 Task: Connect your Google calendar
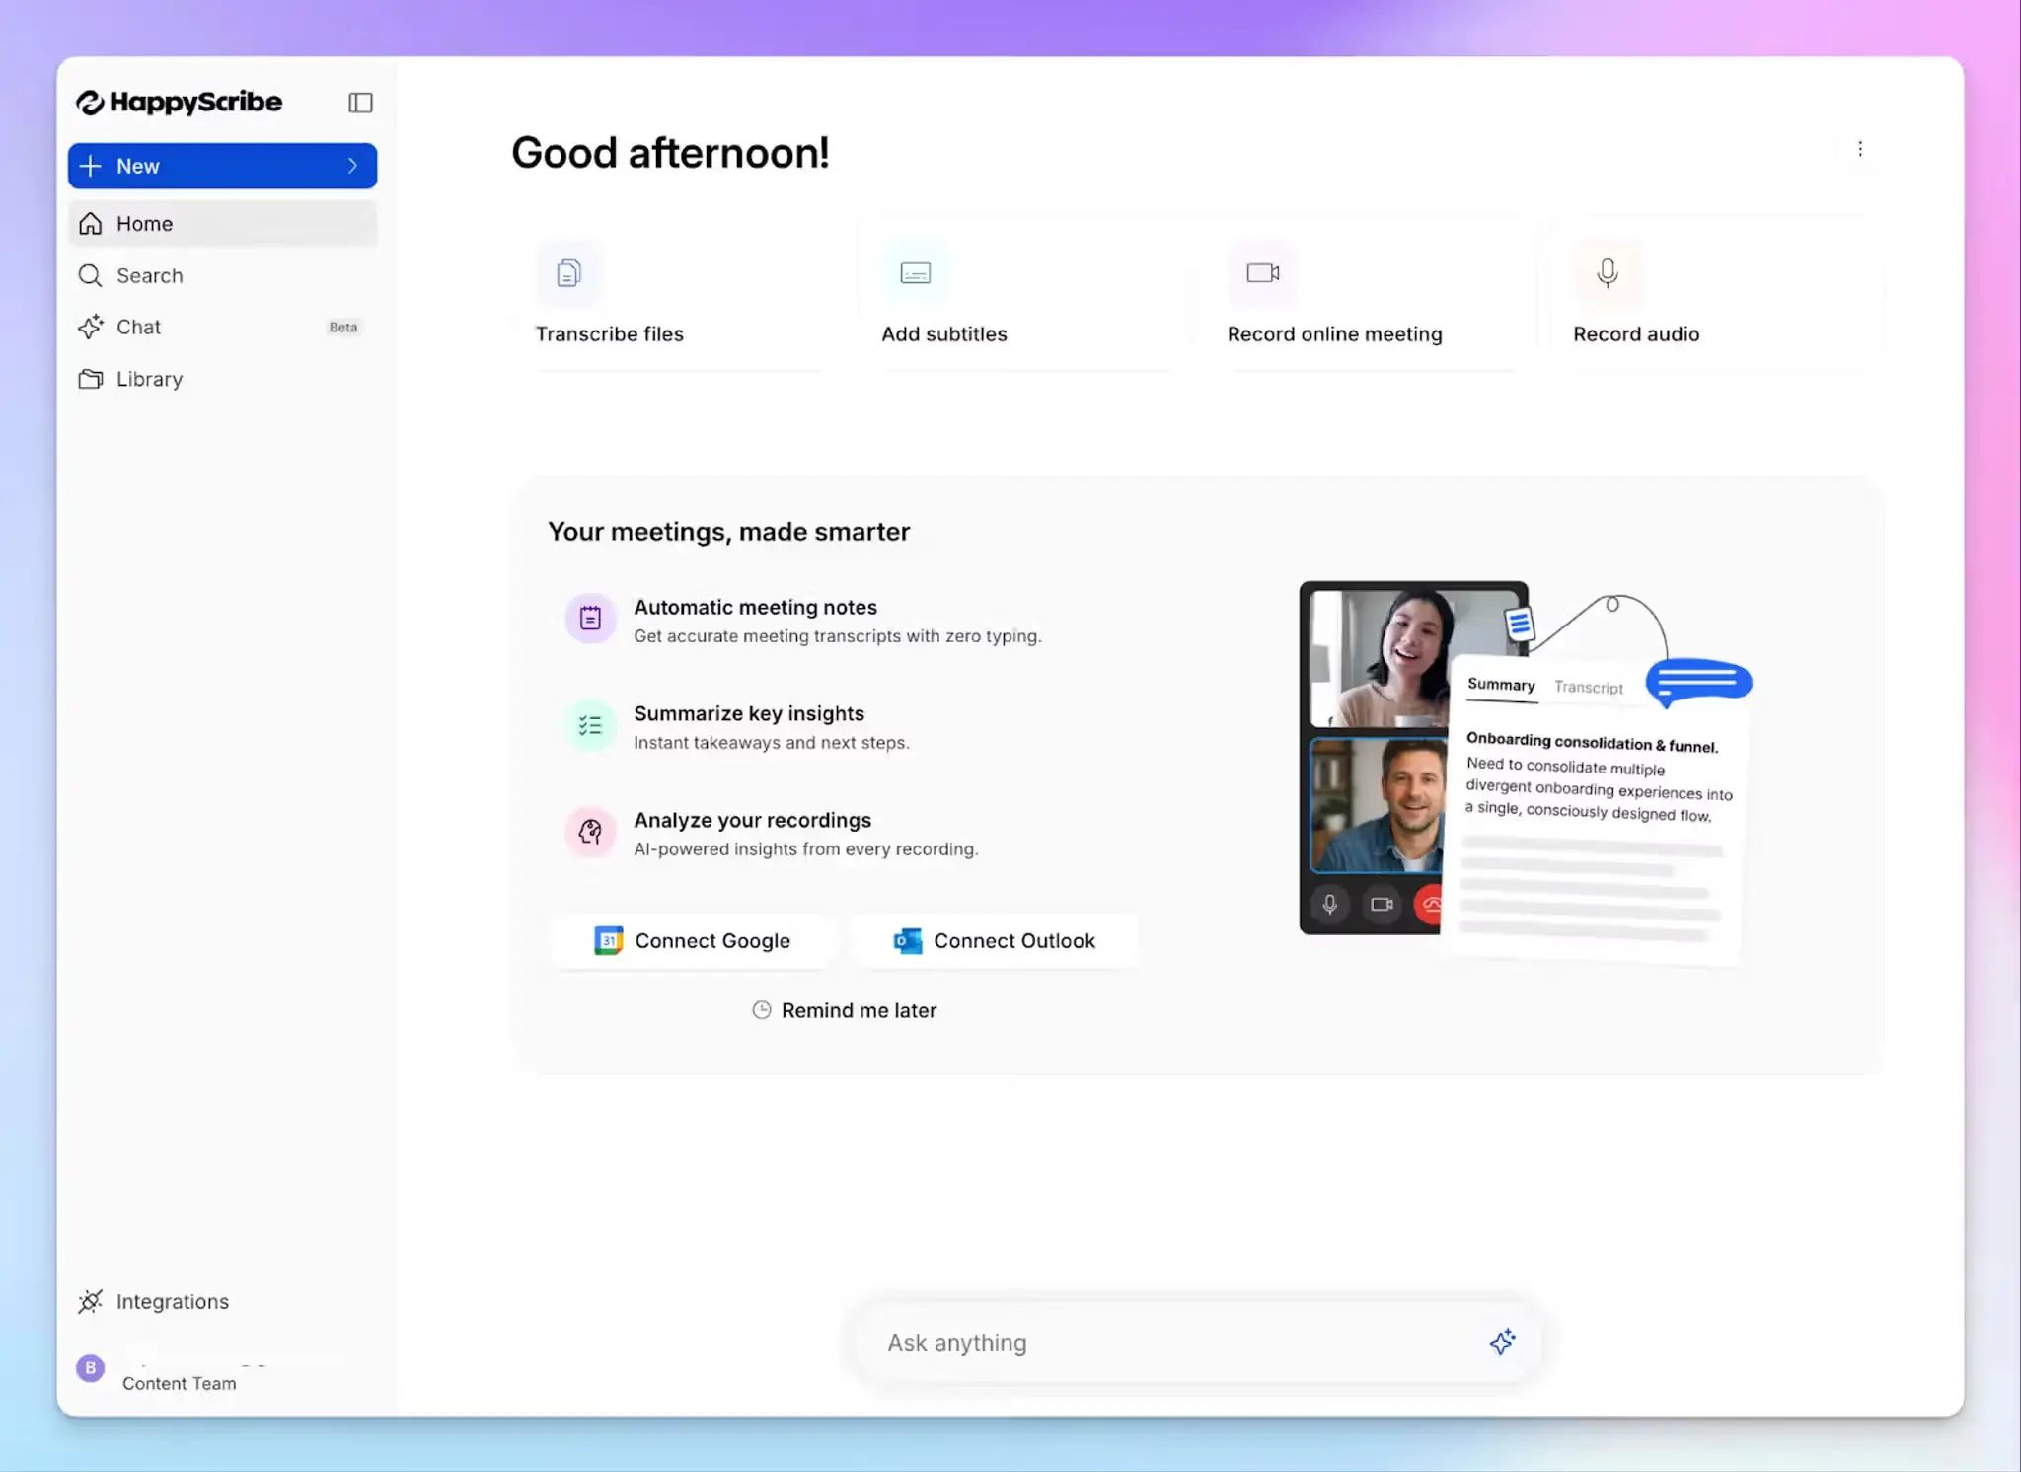[694, 940]
